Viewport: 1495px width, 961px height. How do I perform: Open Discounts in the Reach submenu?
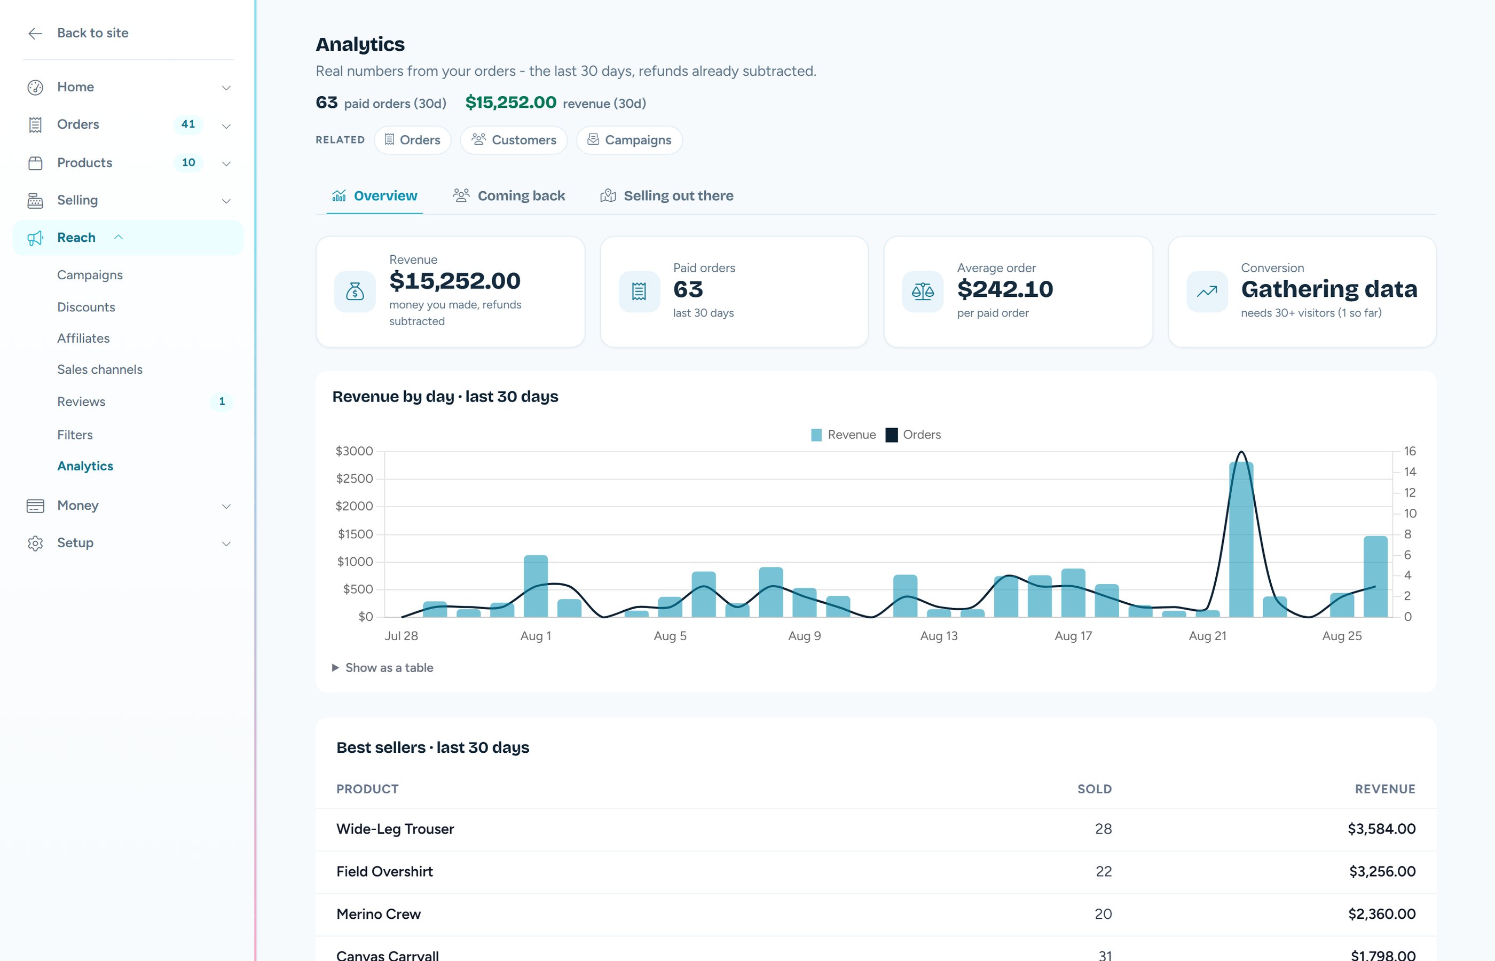(x=86, y=307)
